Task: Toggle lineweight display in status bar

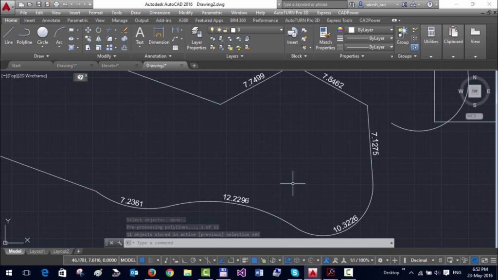Action: [x=245, y=261]
